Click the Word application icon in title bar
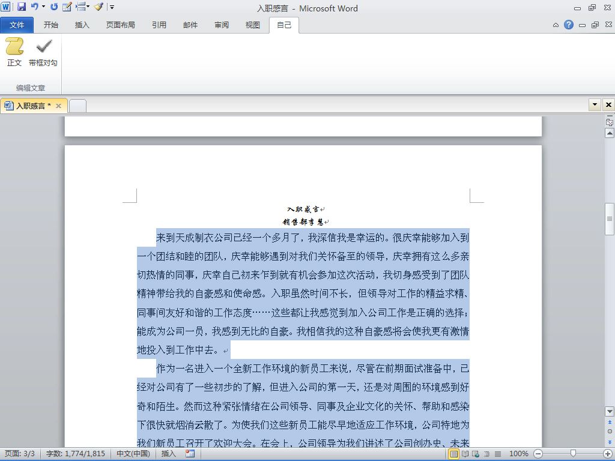This screenshot has width=615, height=461. (5, 7)
